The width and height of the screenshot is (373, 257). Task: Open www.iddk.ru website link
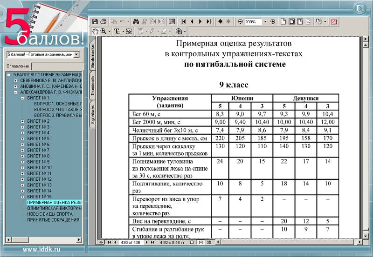point(41,249)
